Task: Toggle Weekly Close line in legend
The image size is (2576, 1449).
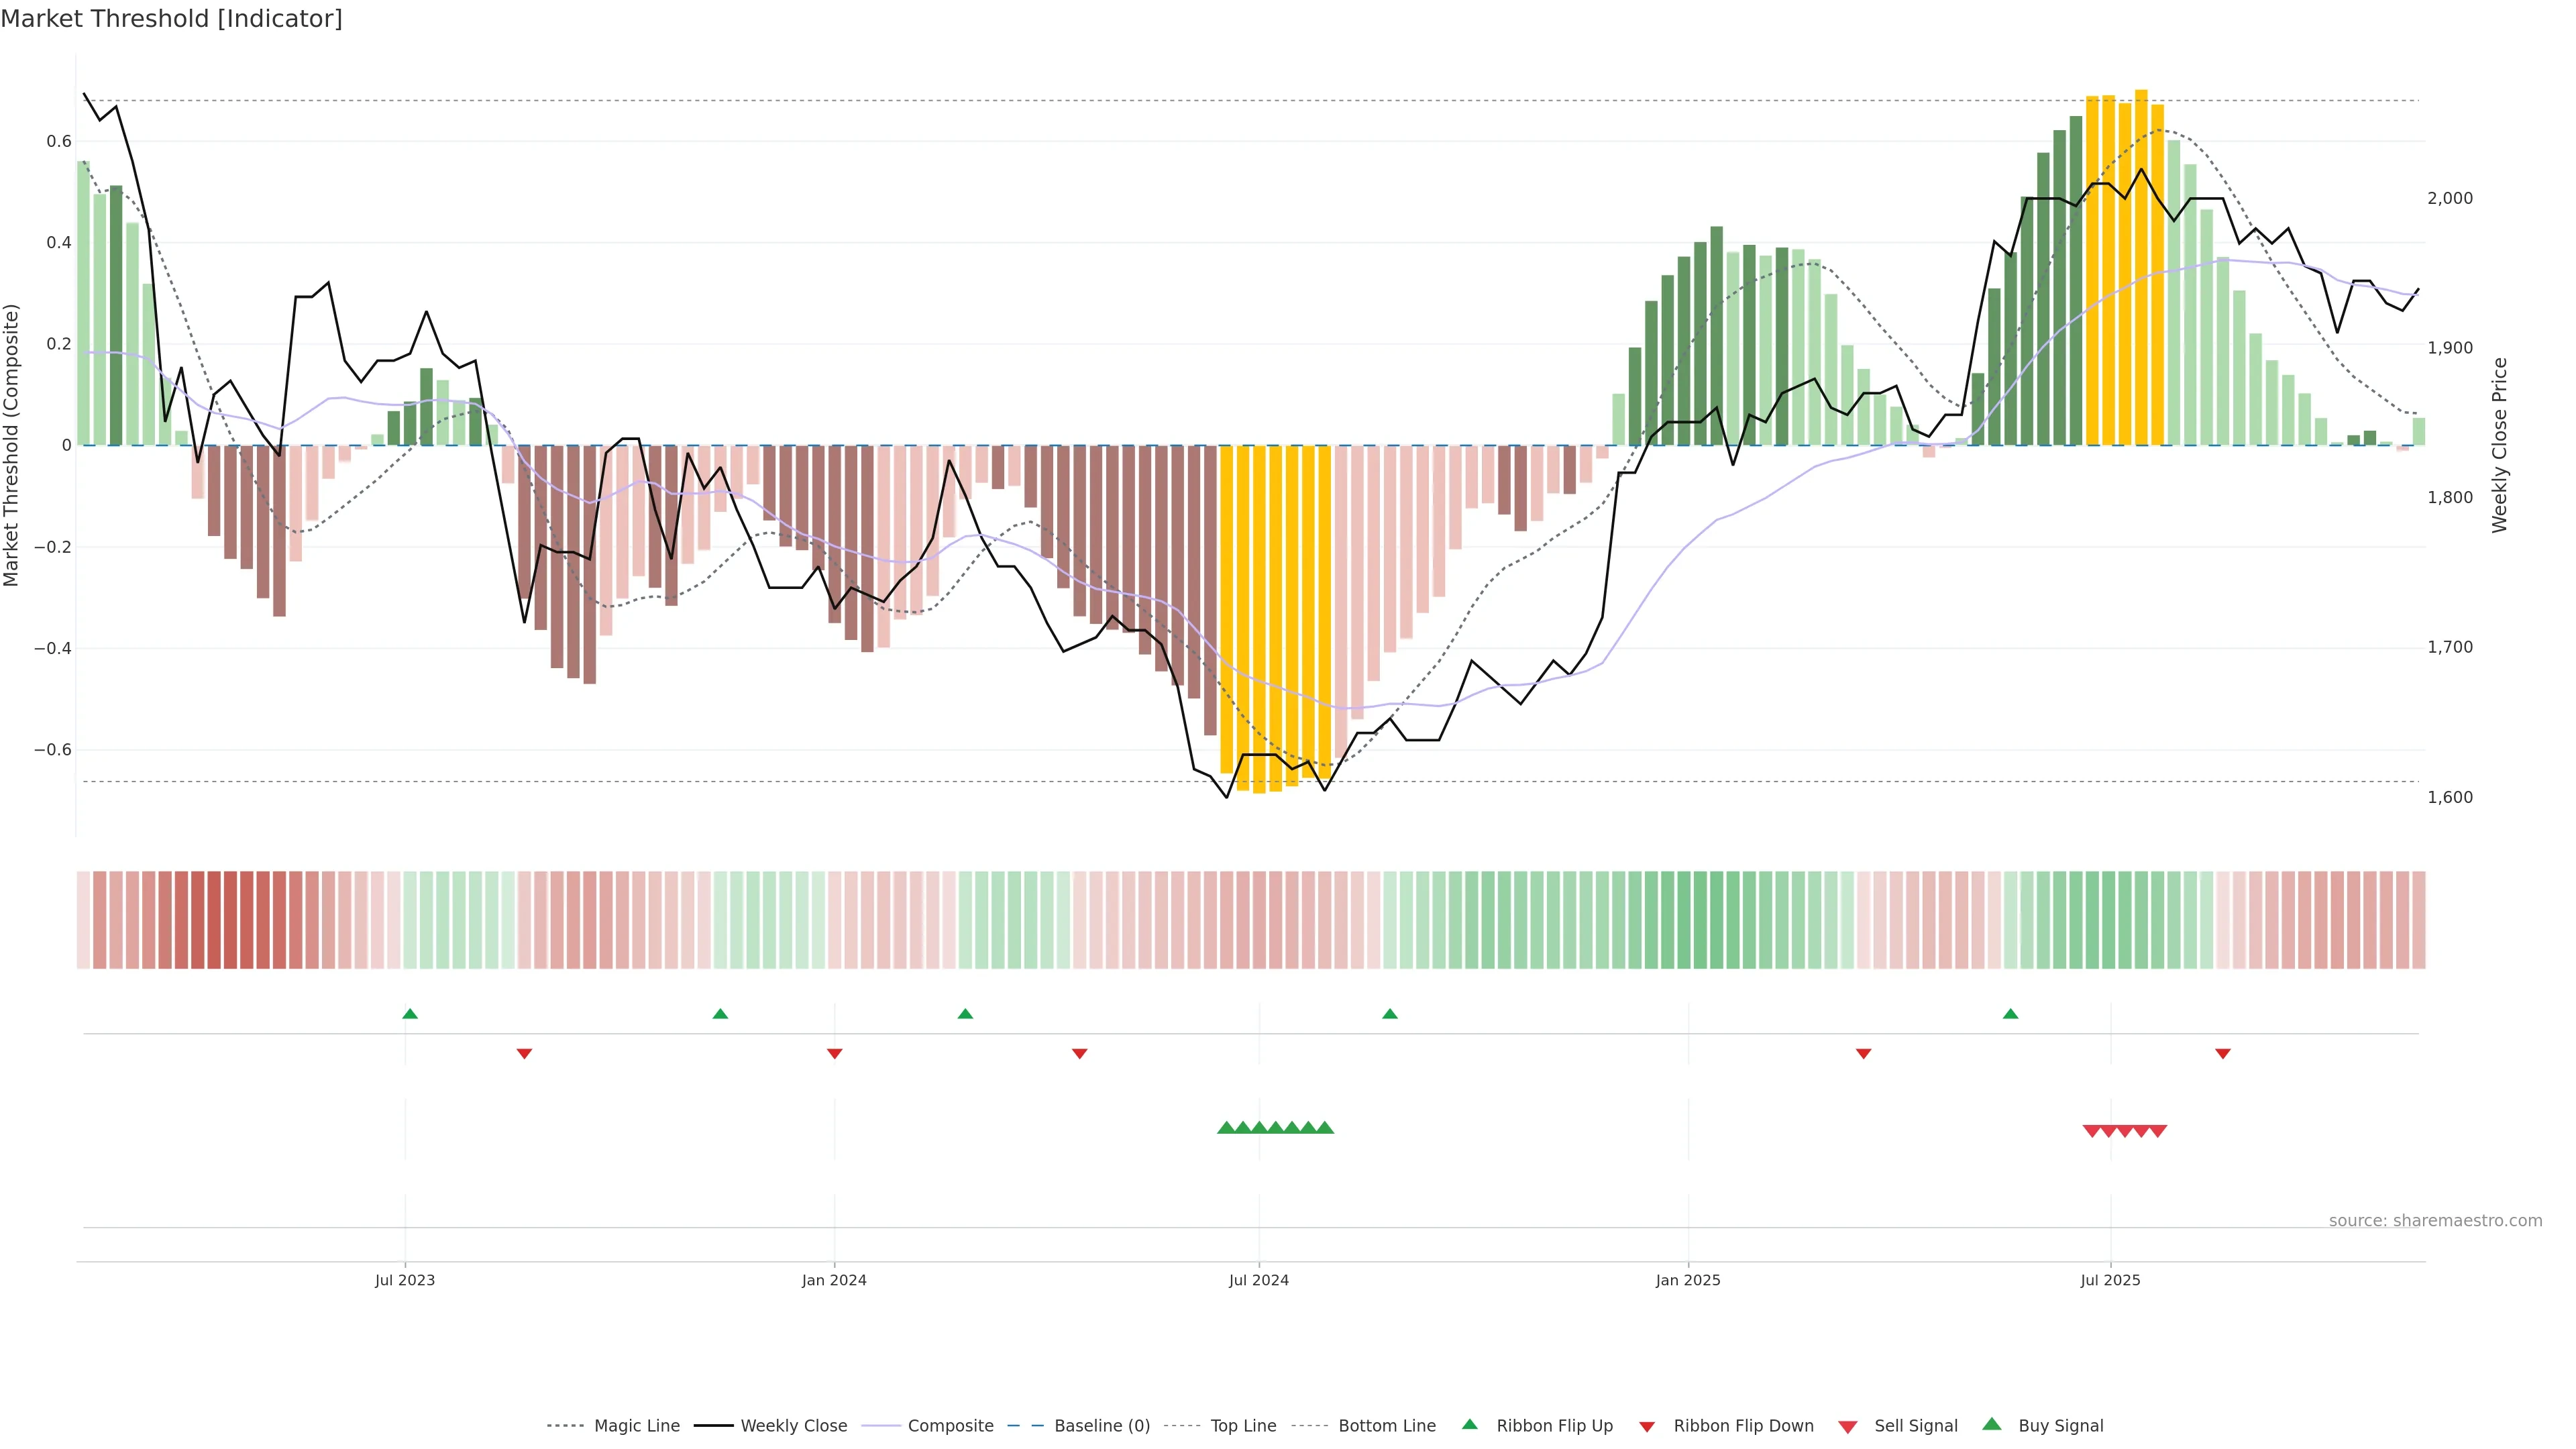Action: [x=793, y=1425]
